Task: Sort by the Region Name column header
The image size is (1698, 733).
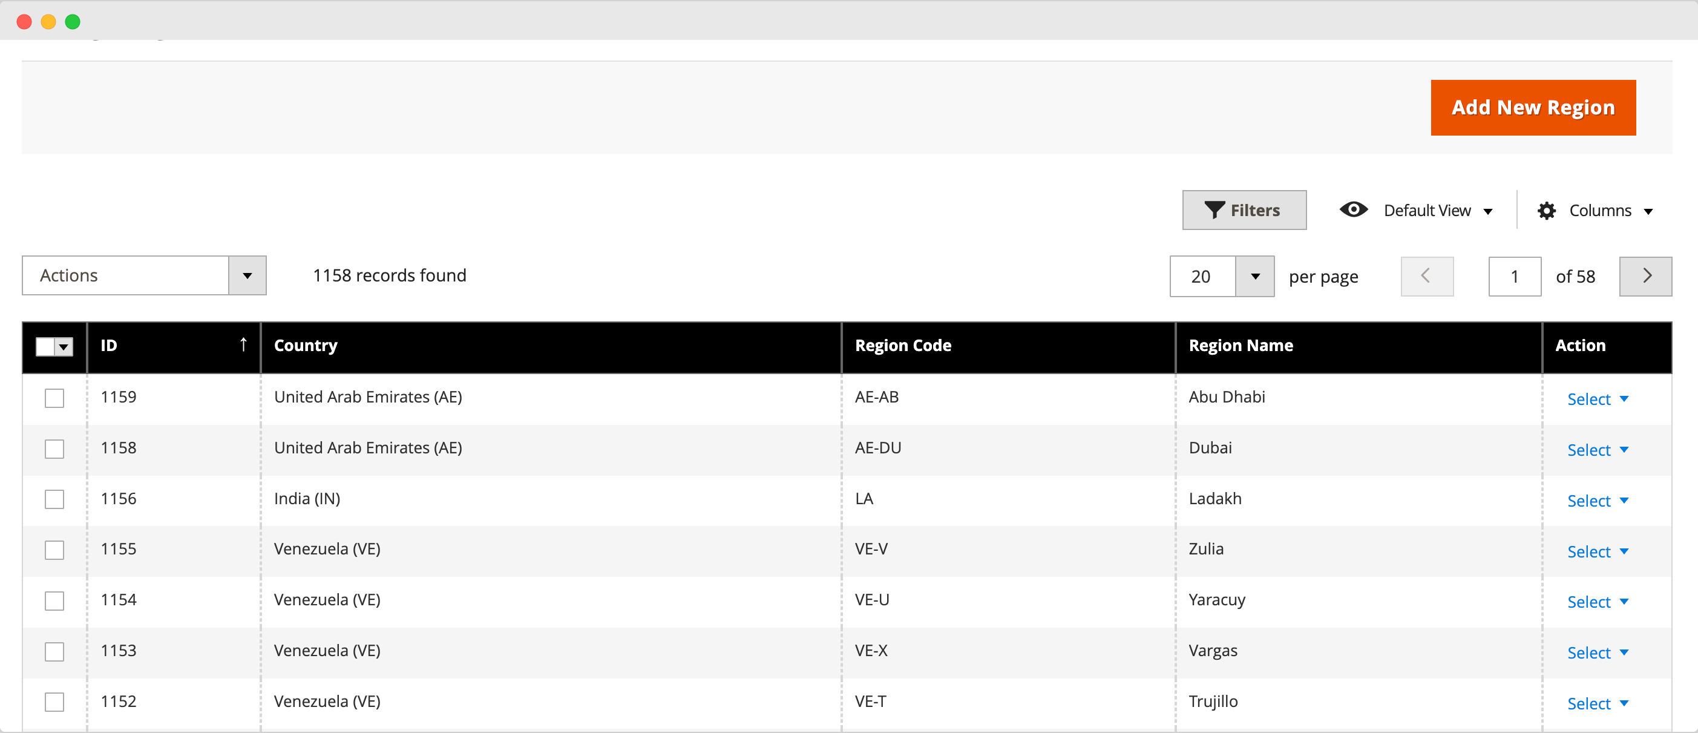Action: pos(1241,346)
